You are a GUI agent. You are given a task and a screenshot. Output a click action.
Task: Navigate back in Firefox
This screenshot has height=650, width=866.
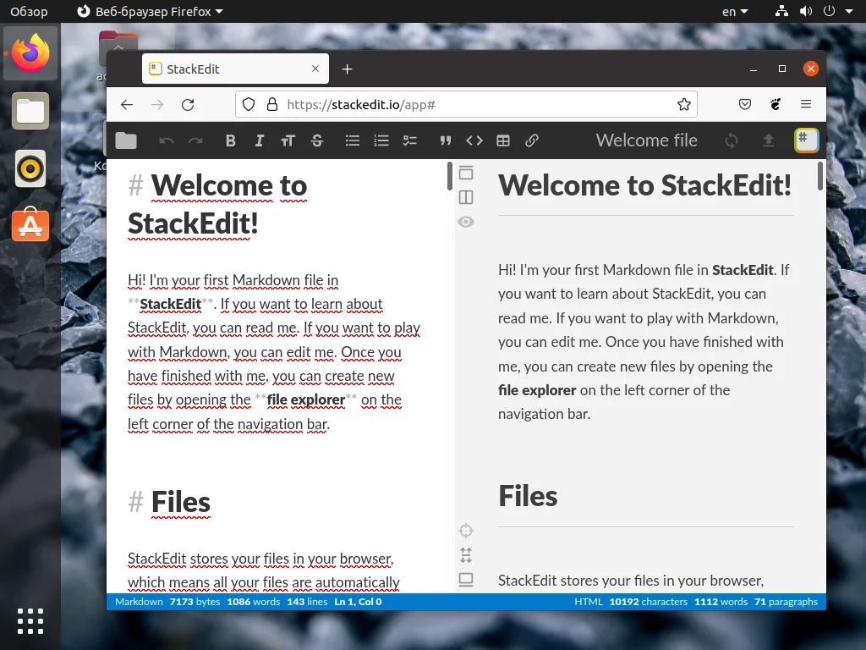[126, 104]
